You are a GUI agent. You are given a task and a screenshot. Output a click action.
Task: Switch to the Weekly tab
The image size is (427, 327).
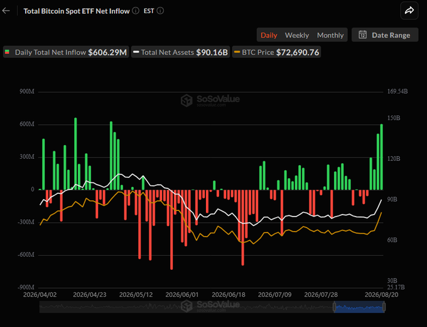coord(297,35)
